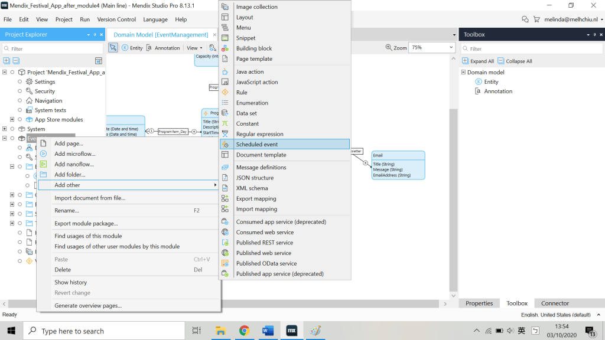Click the Building block icon
605x340 pixels.
225,48
